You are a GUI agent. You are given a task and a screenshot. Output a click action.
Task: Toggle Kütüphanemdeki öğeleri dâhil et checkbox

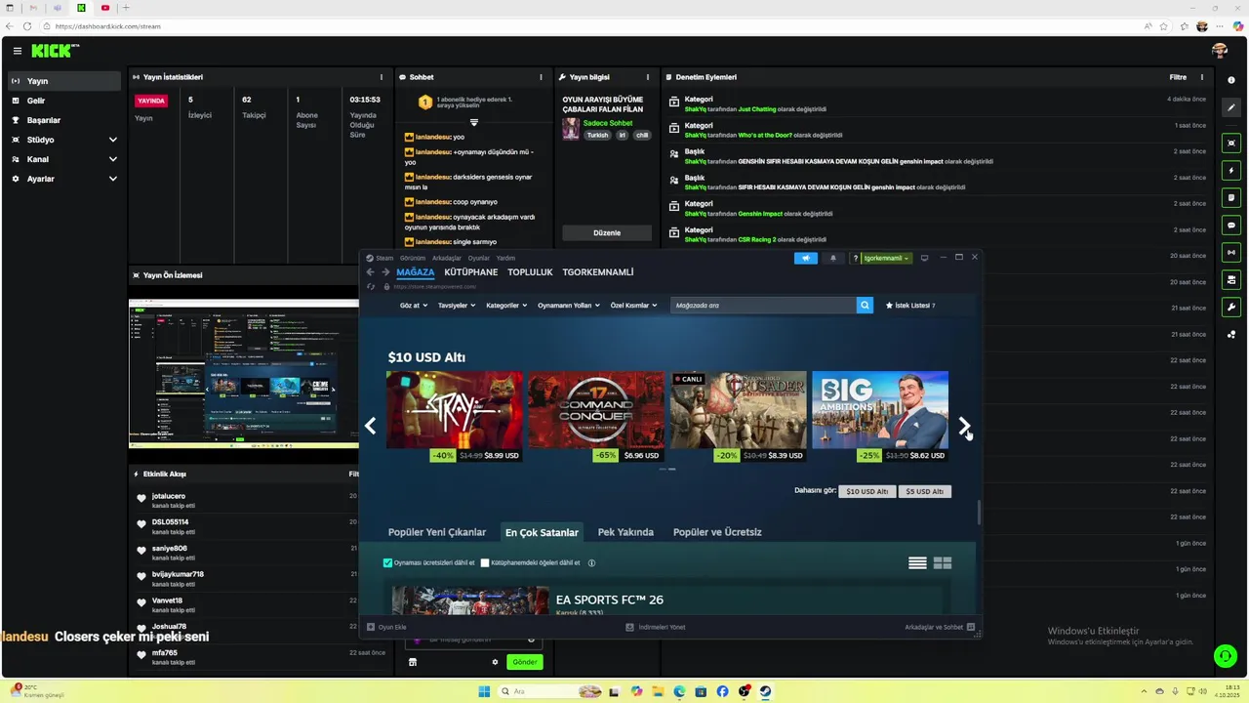[485, 563]
